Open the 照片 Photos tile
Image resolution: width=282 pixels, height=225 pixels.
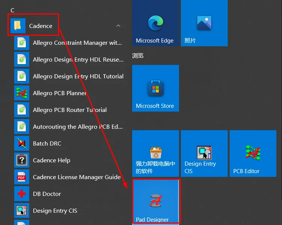coord(204,23)
